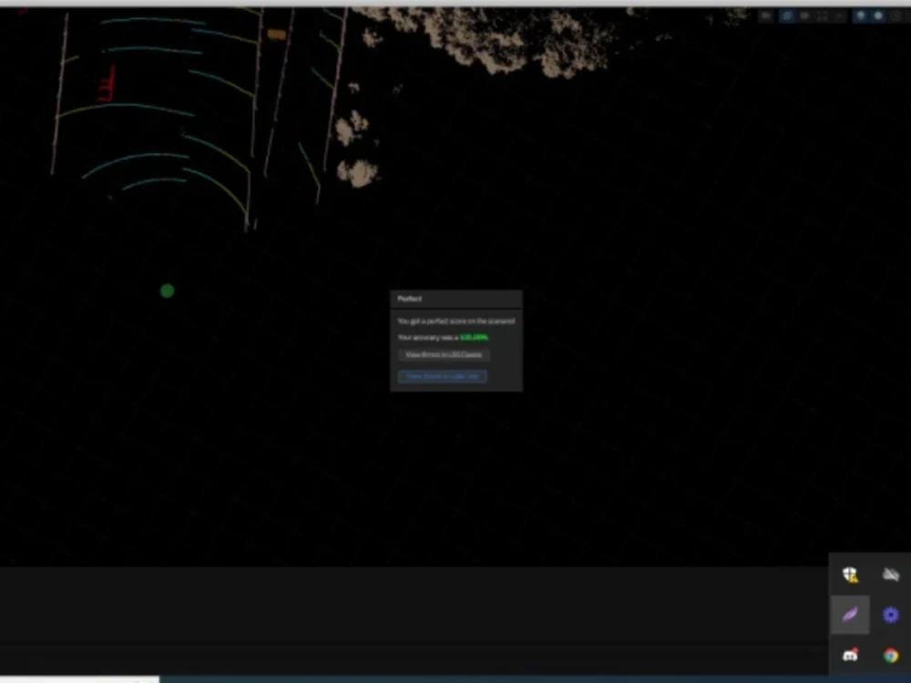Select the highlighted blue toolbar icon
The height and width of the screenshot is (683, 911).
[x=787, y=15]
